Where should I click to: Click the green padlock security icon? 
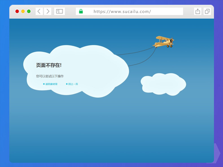pos(81,11)
